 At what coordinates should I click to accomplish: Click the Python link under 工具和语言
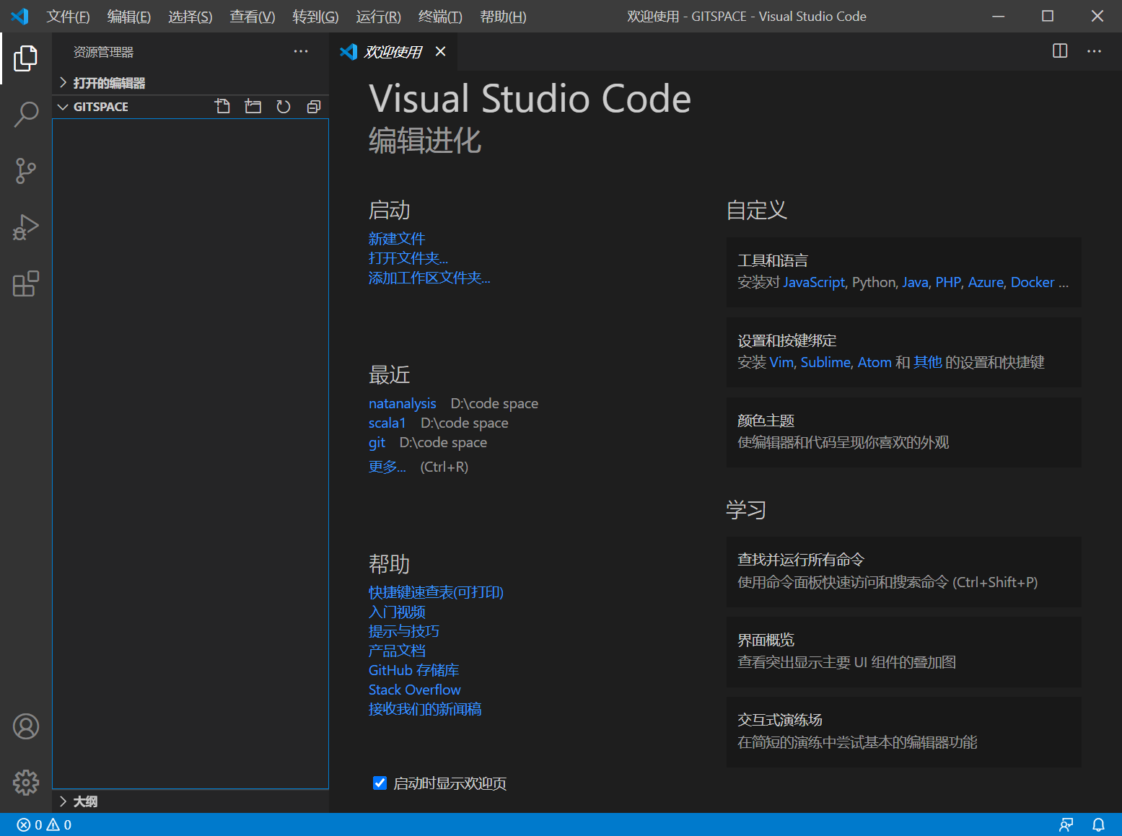coord(875,282)
